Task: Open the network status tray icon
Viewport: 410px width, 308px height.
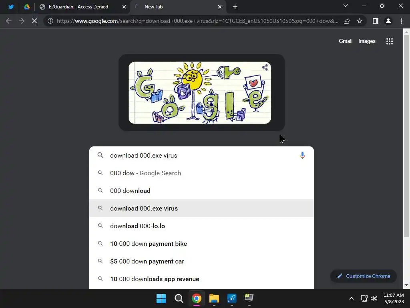Action: (x=364, y=298)
